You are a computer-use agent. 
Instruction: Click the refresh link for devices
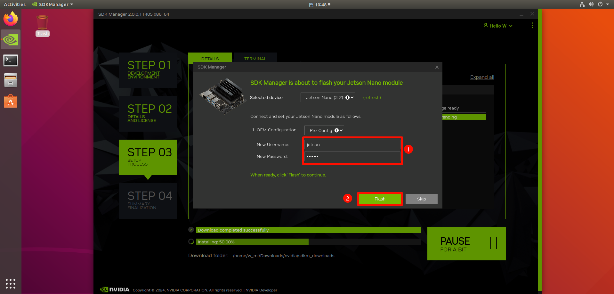pos(372,97)
